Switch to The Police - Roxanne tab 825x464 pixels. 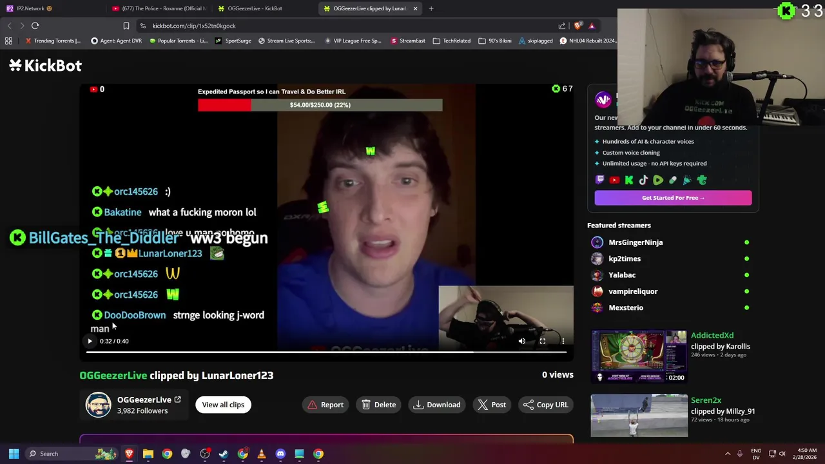pyautogui.click(x=159, y=8)
